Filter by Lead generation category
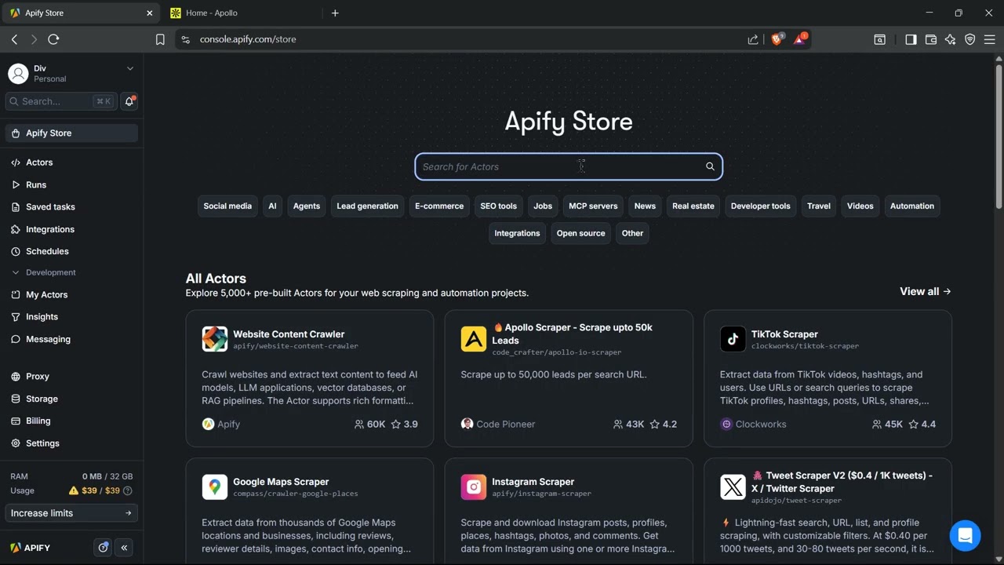 [367, 206]
